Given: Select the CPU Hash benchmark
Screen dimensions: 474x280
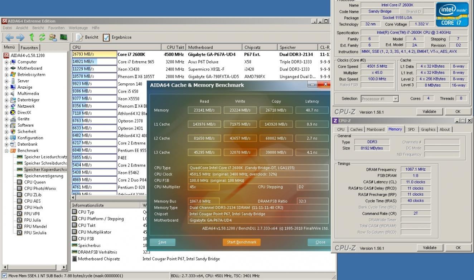Looking at the screenshot, I should (30, 207).
